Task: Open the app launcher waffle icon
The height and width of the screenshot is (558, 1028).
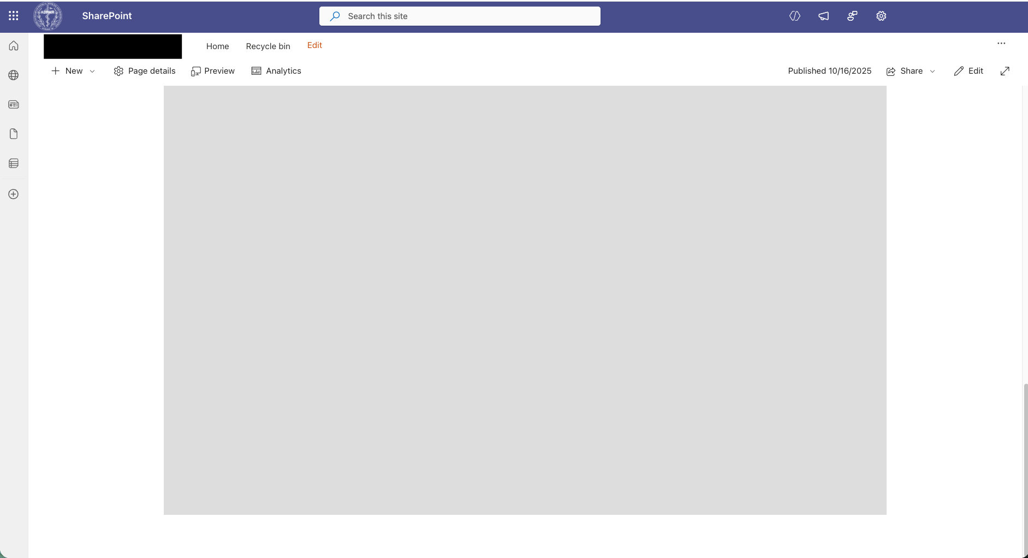Action: click(14, 16)
